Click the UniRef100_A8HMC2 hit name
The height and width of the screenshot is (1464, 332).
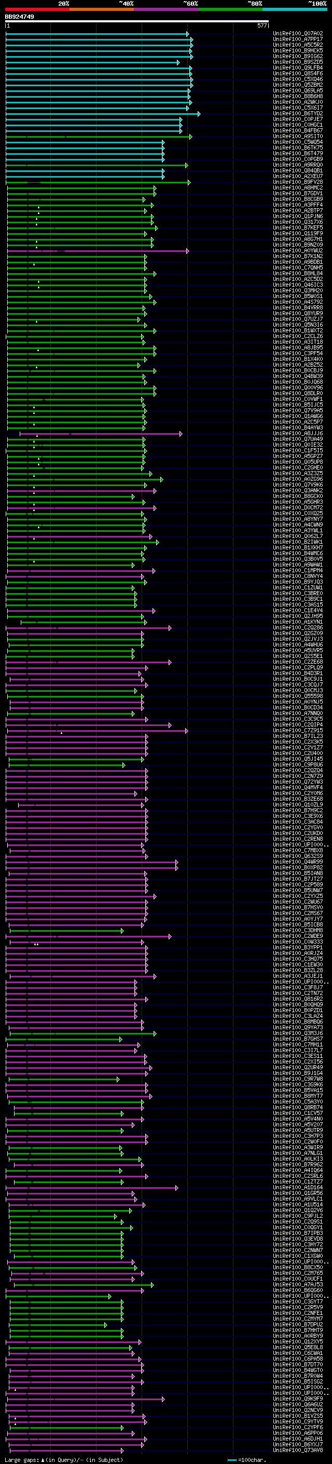[298, 187]
